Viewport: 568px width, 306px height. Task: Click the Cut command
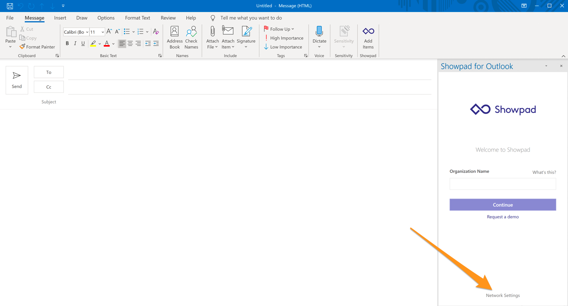click(x=27, y=29)
